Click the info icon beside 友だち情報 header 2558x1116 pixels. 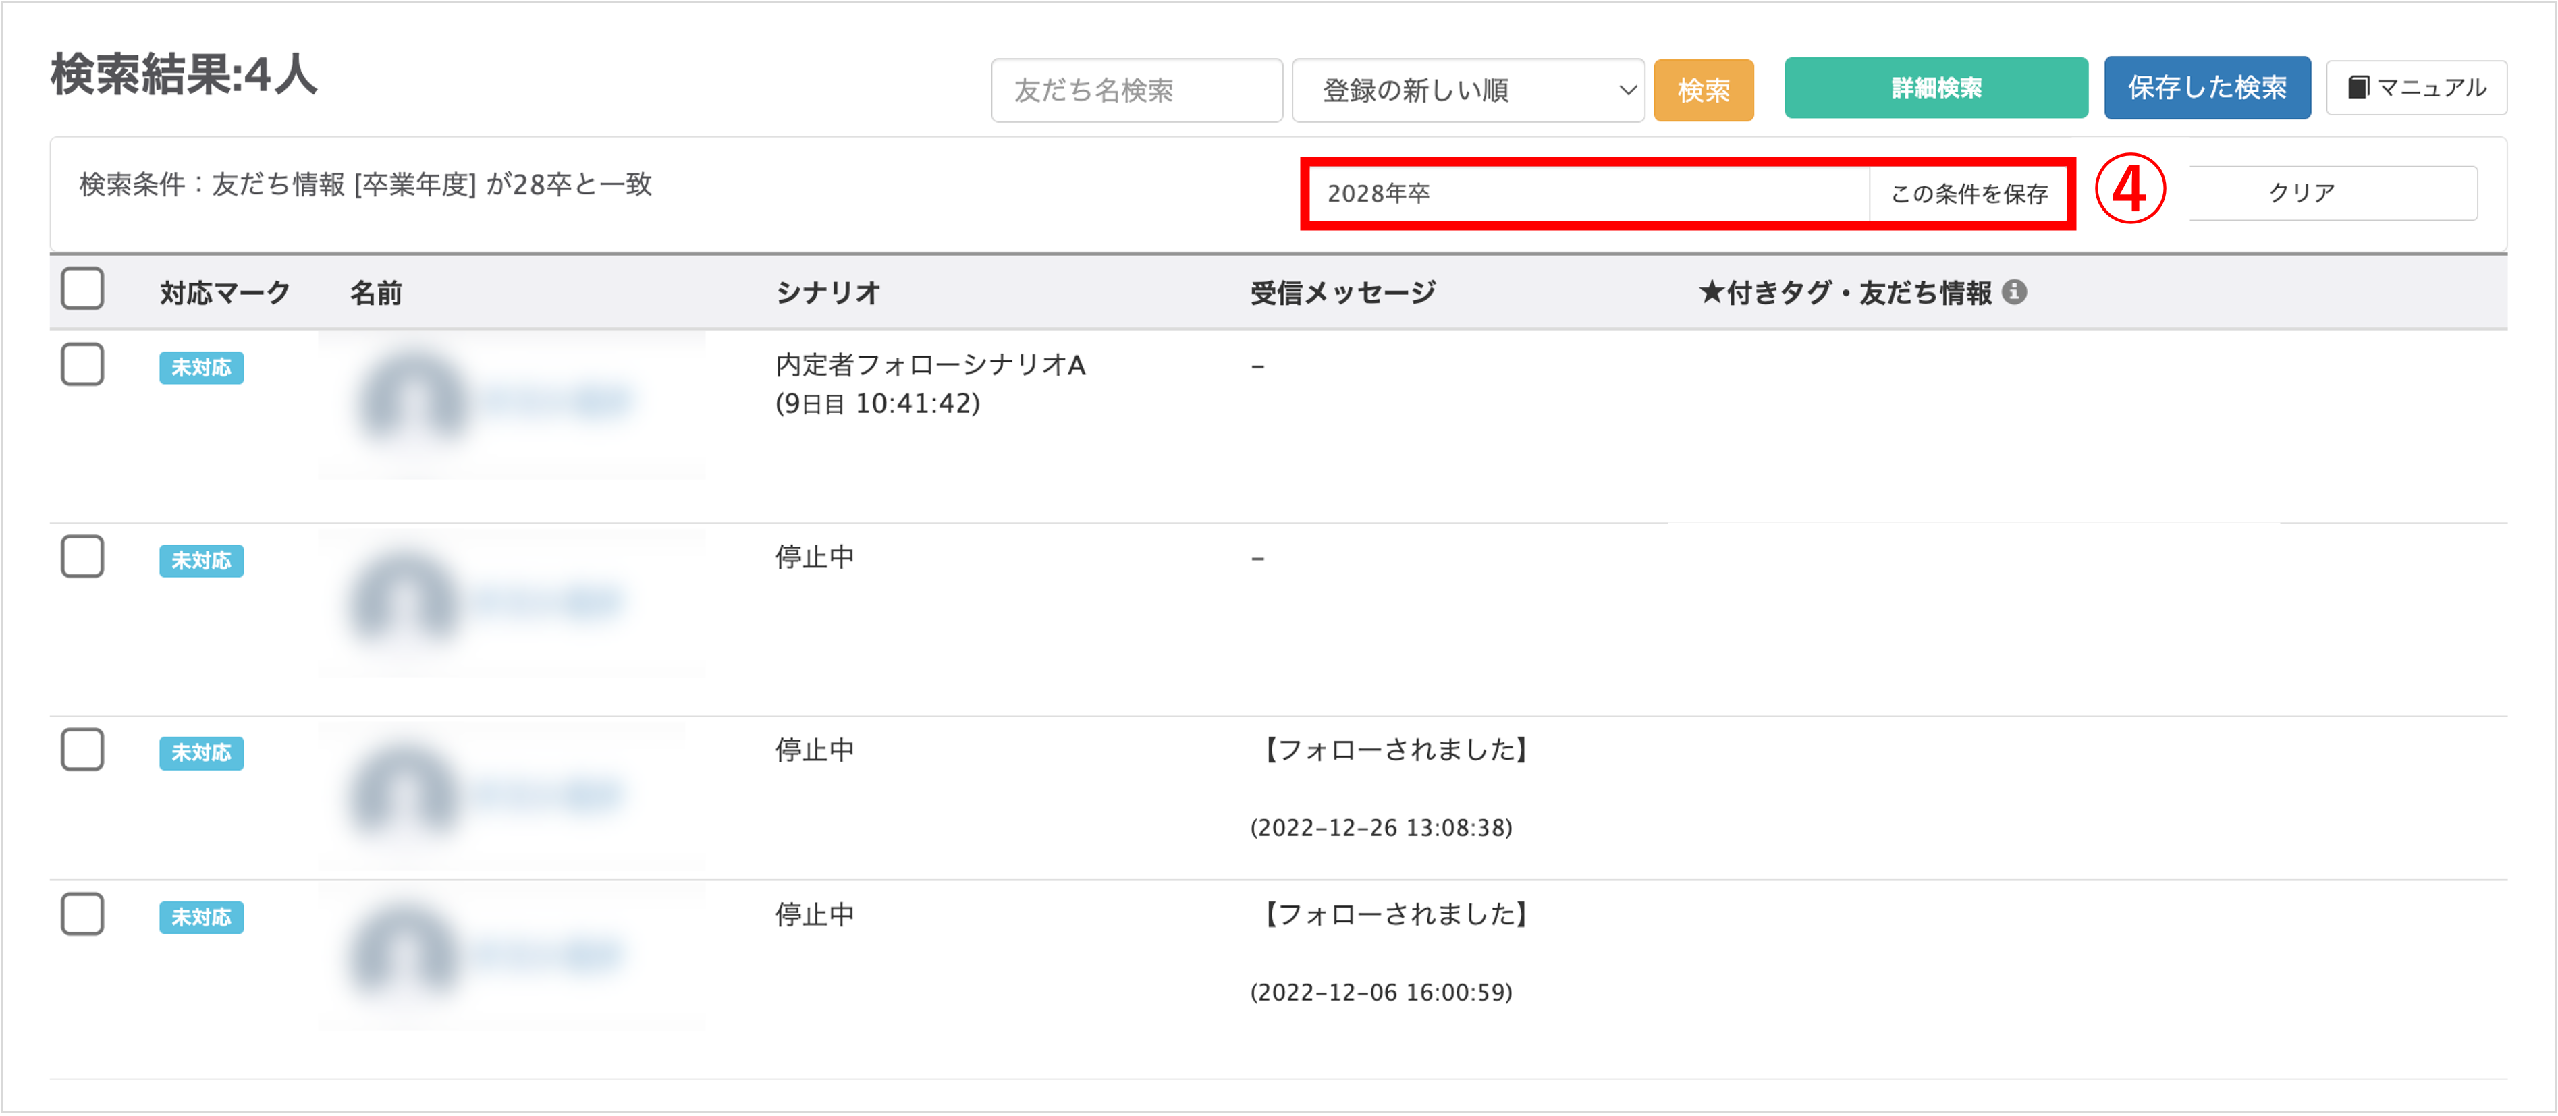(2014, 292)
